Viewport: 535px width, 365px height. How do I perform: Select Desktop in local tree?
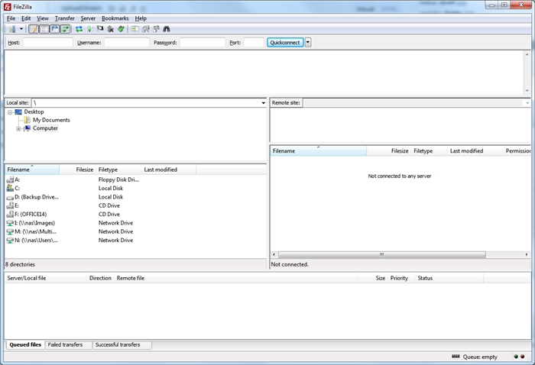click(34, 111)
